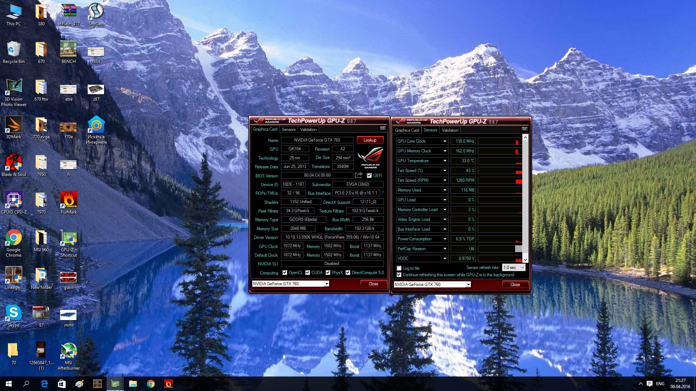Toggle the CUDA computing checkbox
Viewport: 696px width, 391px height.
307,273
